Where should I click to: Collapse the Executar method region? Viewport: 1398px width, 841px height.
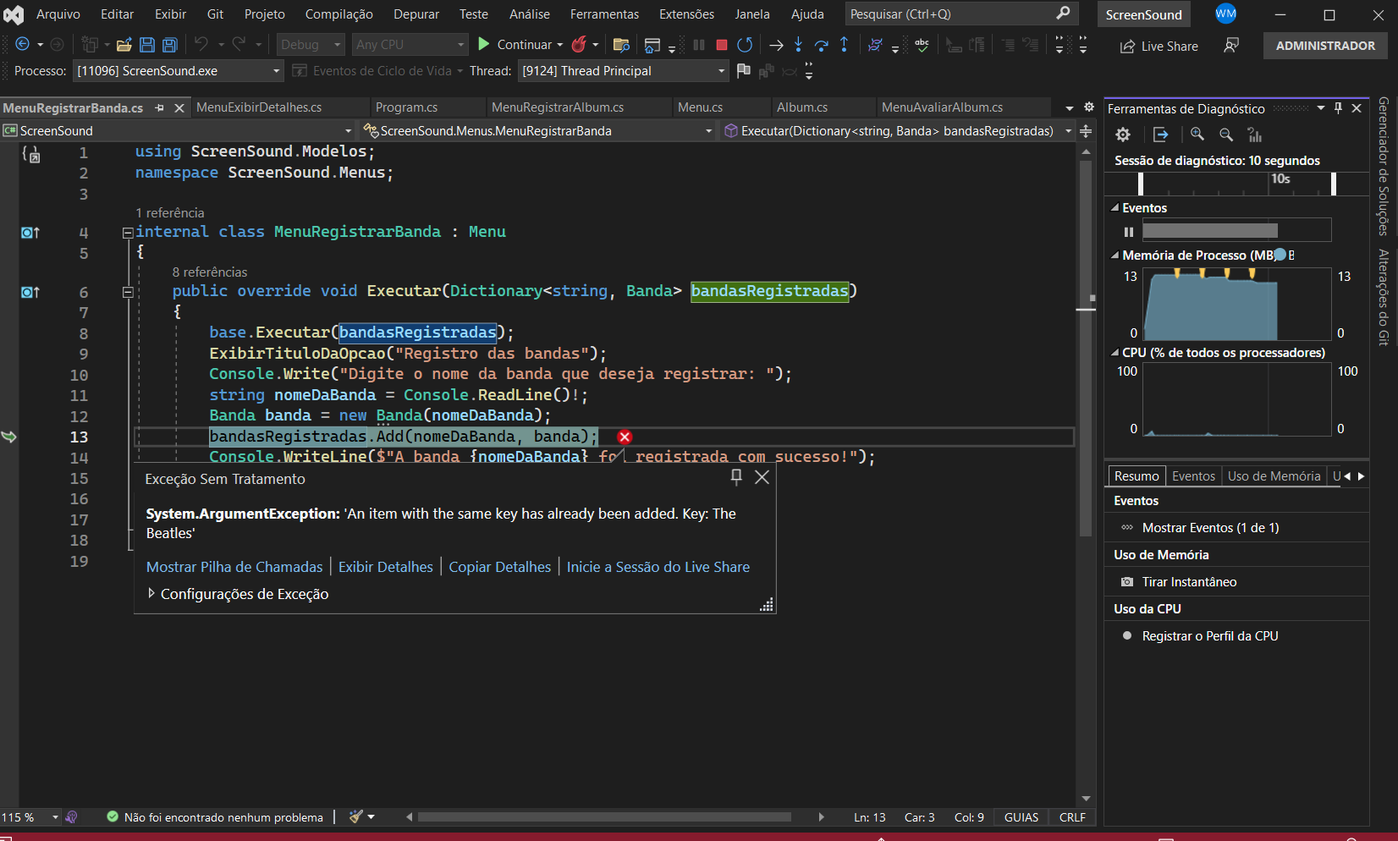[128, 292]
